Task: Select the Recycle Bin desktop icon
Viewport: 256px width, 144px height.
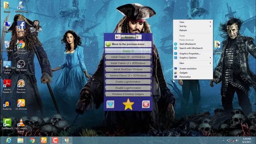Action: [x=7, y=46]
